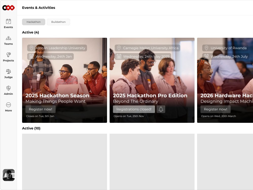Select the Hackathon tab
The image size is (253, 190).
34,22
